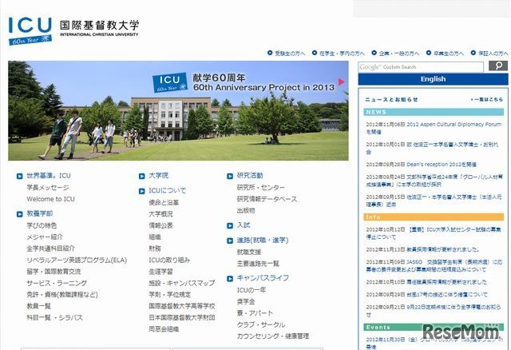The width and height of the screenshot is (511, 350).
Task: Click the blue arrow icon beside 大学院
Action: pos(142,176)
